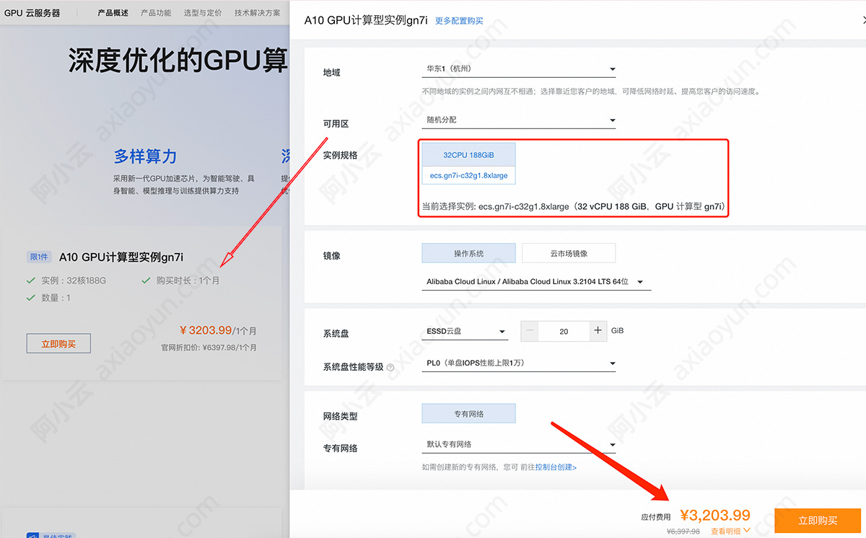Decrease system disk size with minus button
The height and width of the screenshot is (538, 866).
530,331
